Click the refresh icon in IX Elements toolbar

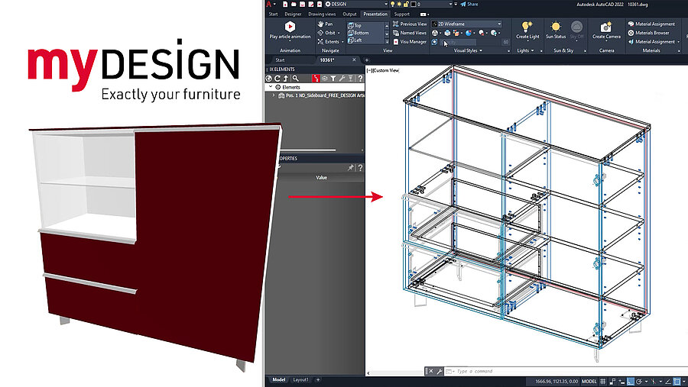point(277,79)
